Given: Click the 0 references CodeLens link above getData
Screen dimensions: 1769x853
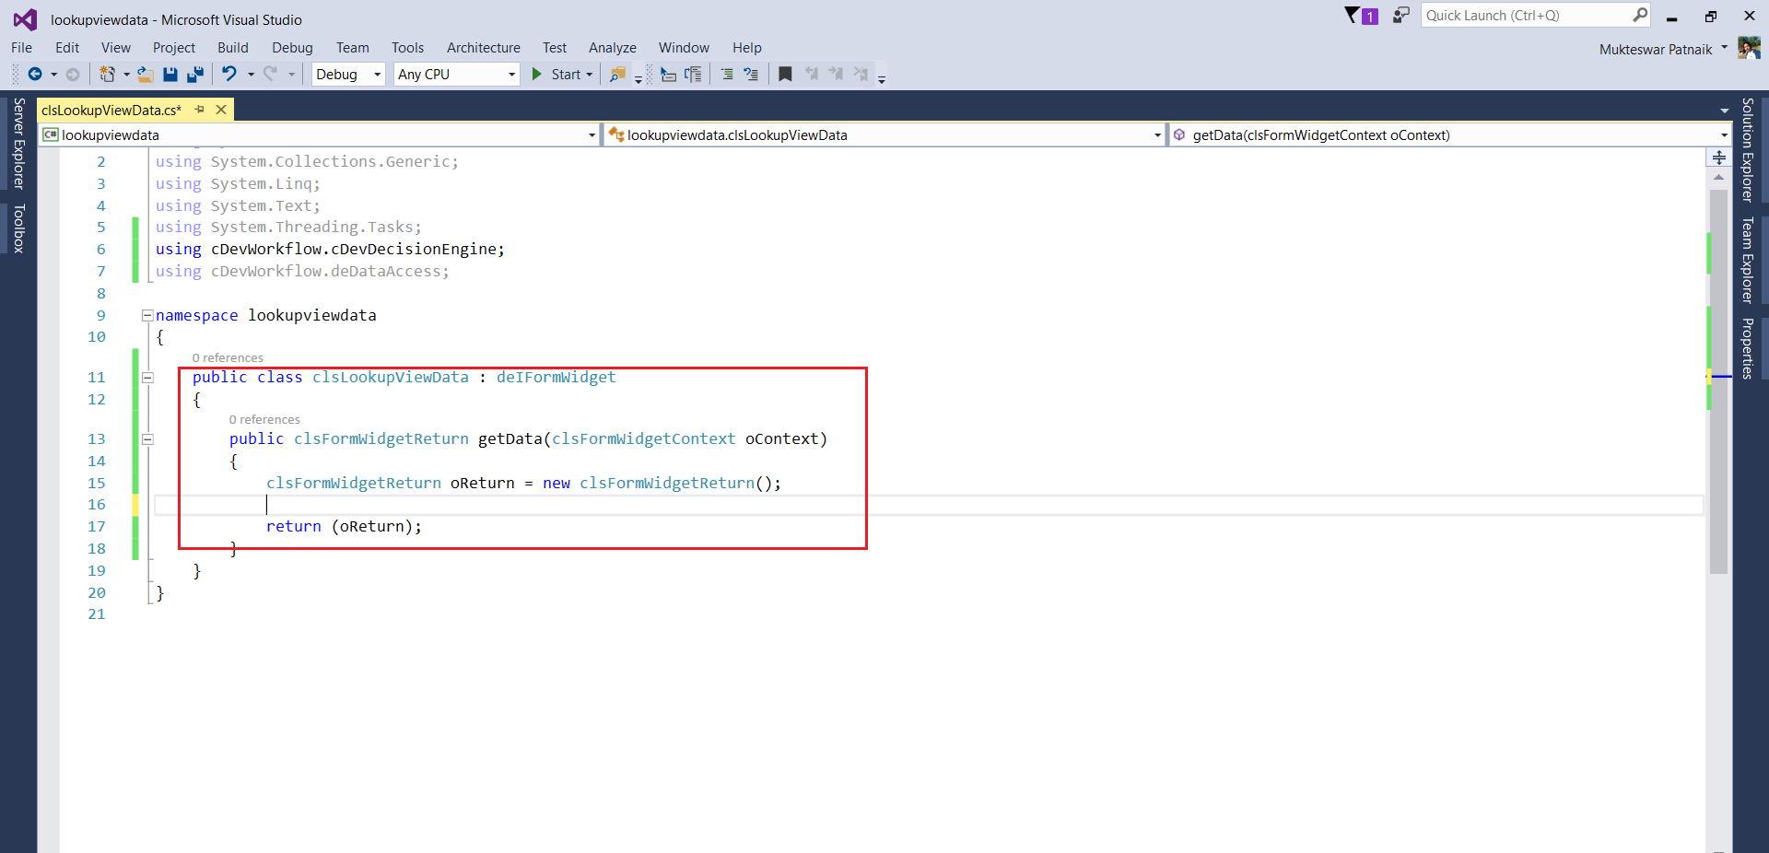Looking at the screenshot, I should [264, 419].
